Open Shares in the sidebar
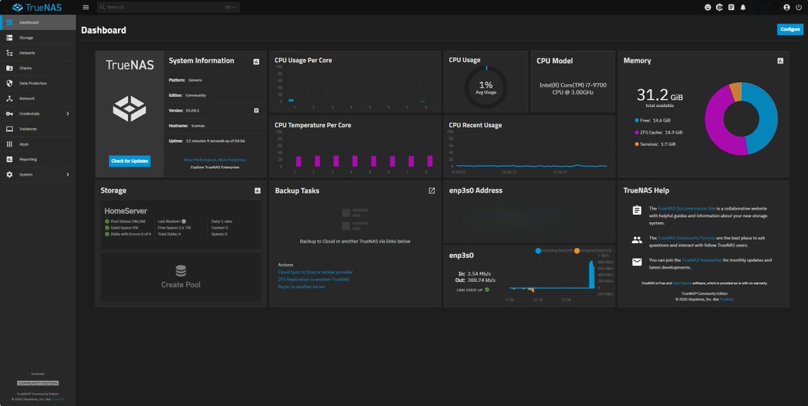The image size is (808, 406). (38, 68)
